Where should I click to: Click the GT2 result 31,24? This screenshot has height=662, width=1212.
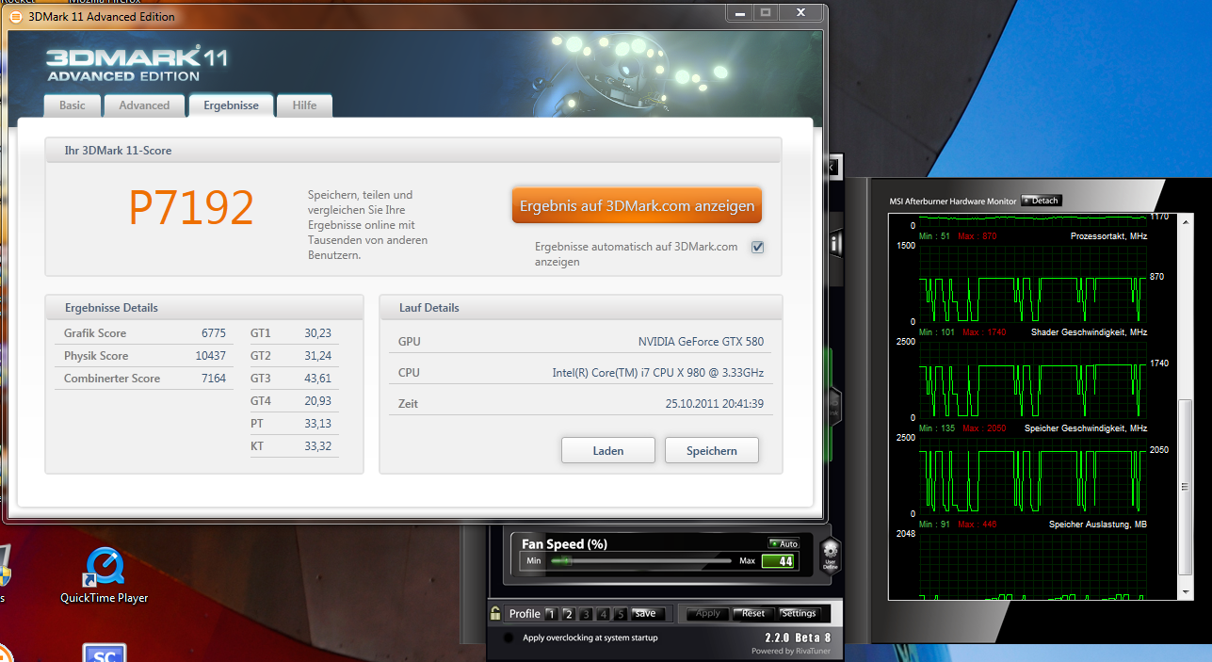[x=317, y=356]
